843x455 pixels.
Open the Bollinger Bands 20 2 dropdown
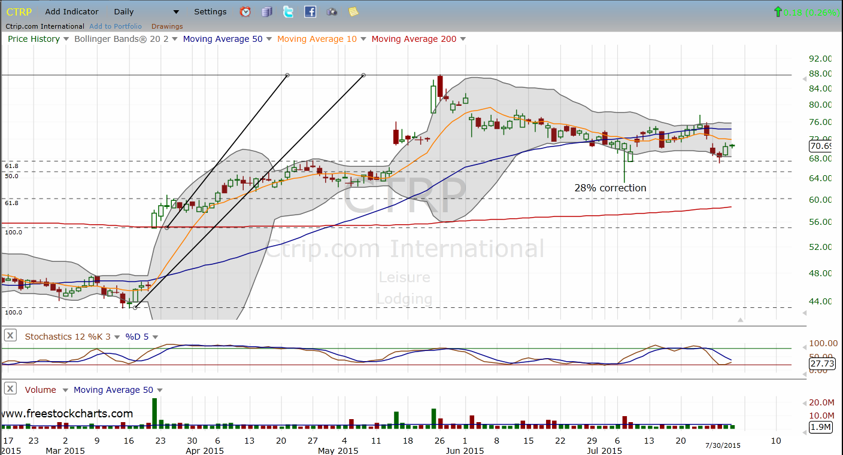coord(174,39)
